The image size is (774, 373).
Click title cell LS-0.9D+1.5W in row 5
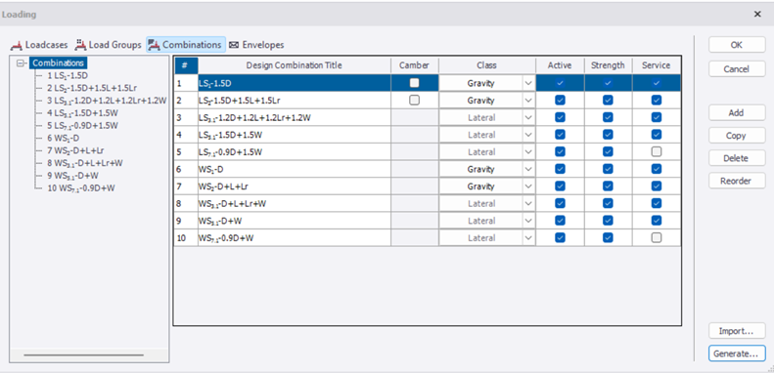point(295,151)
